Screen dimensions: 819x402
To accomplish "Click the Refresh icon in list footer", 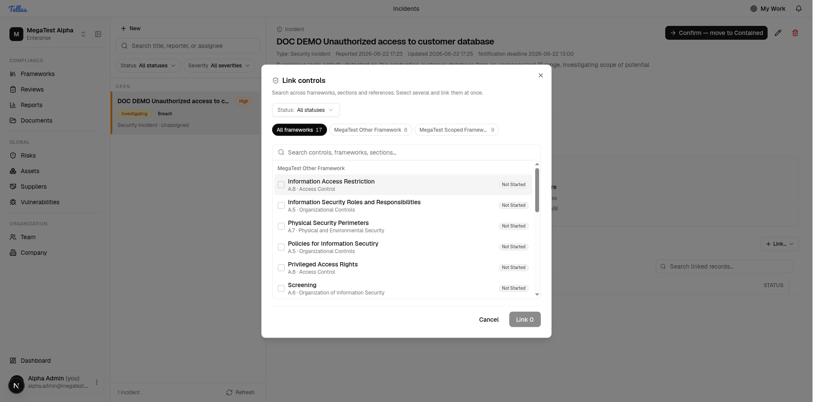I will tap(229, 393).
